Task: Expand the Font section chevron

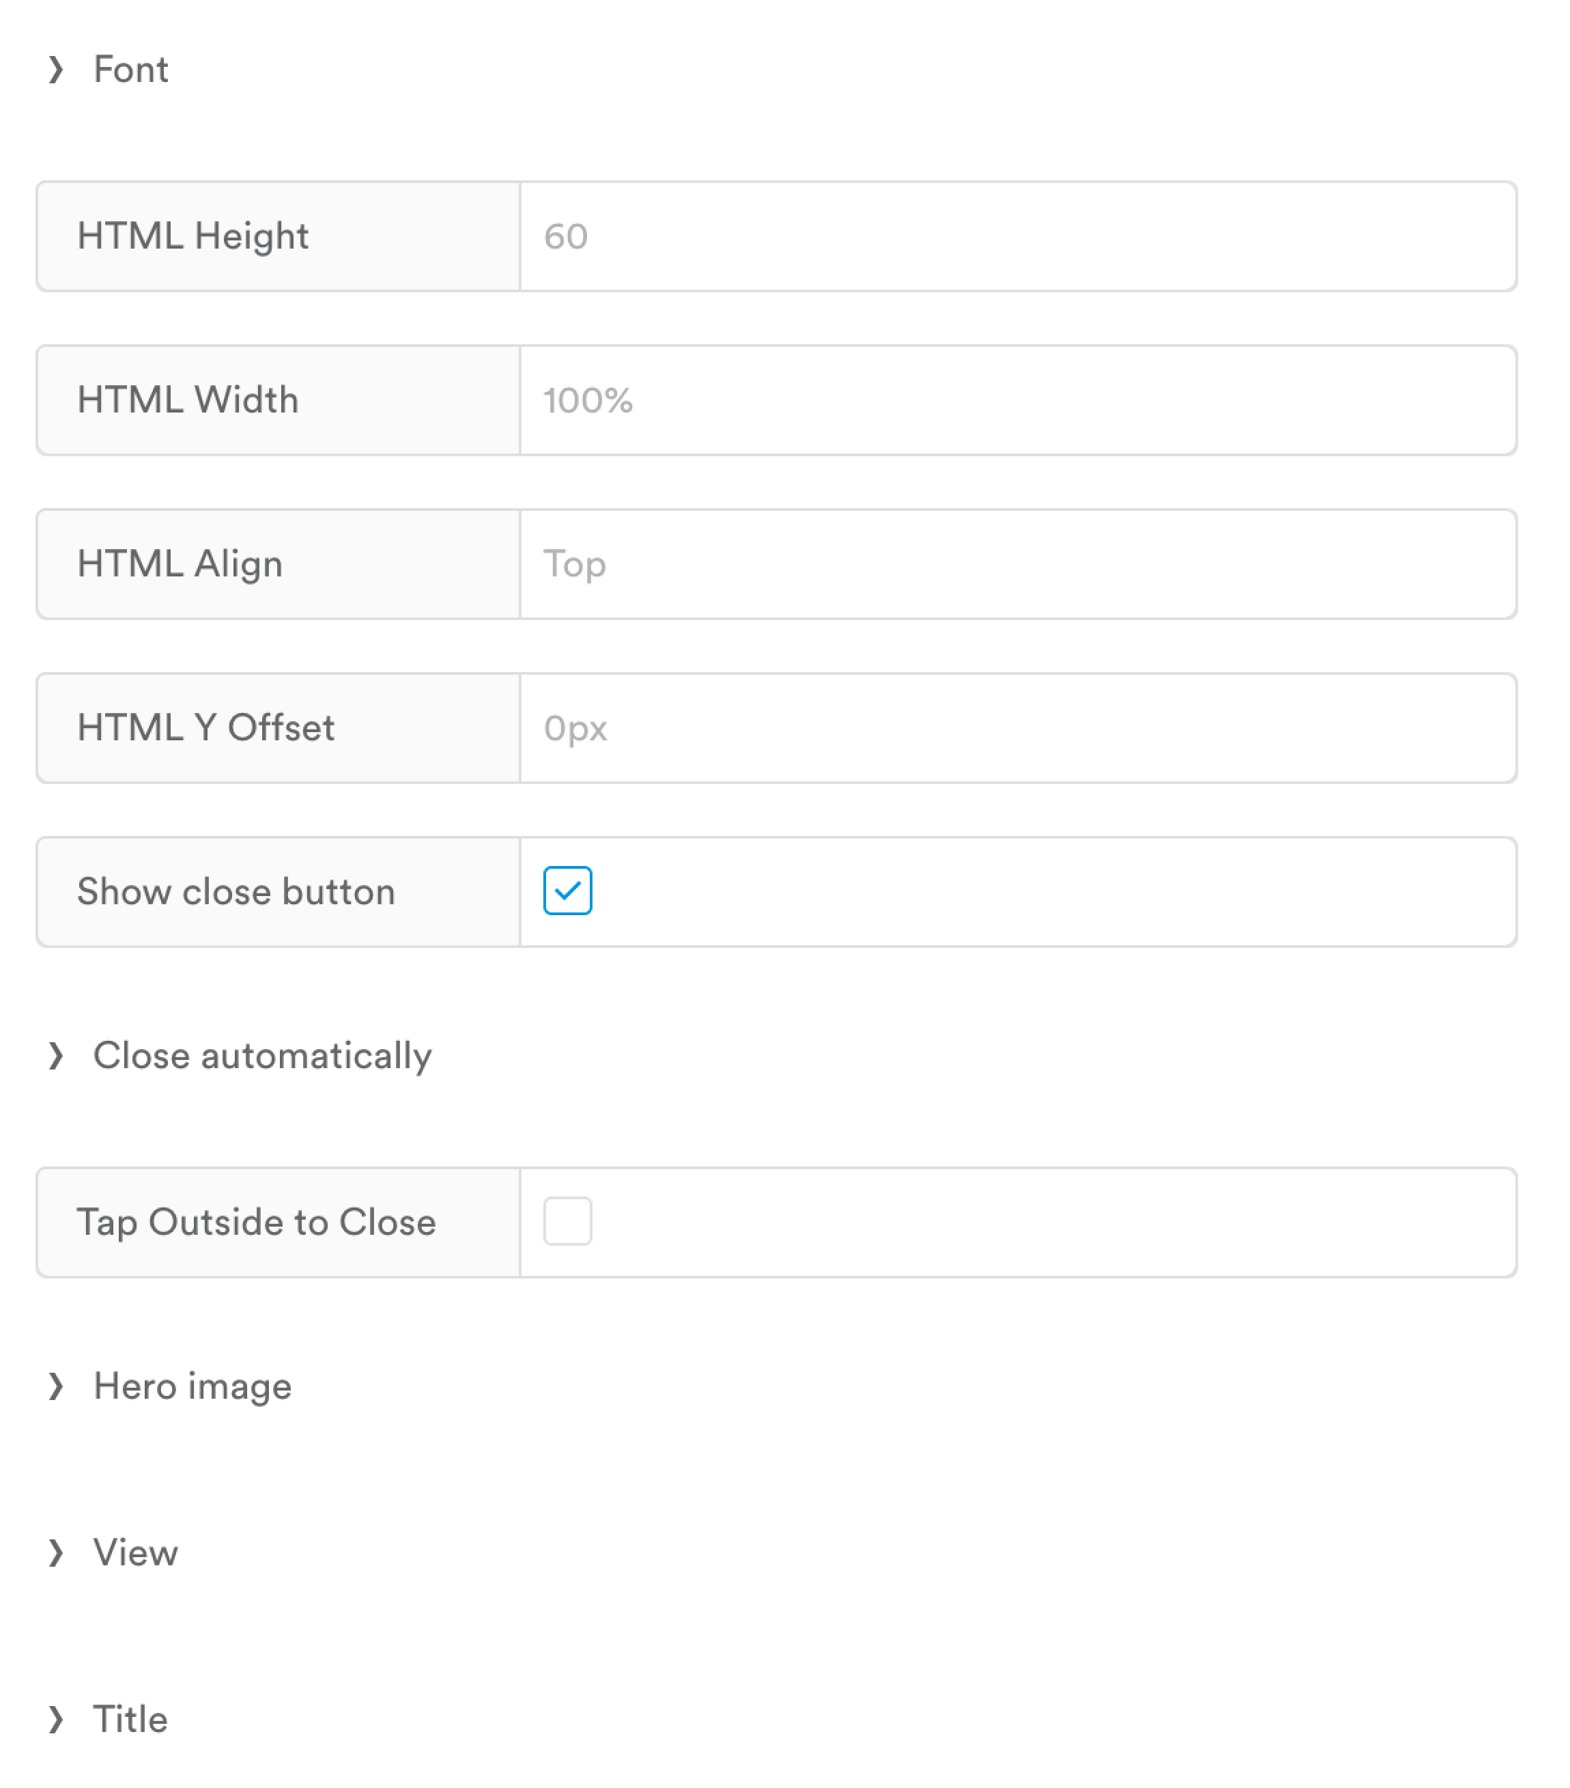Action: [x=56, y=69]
